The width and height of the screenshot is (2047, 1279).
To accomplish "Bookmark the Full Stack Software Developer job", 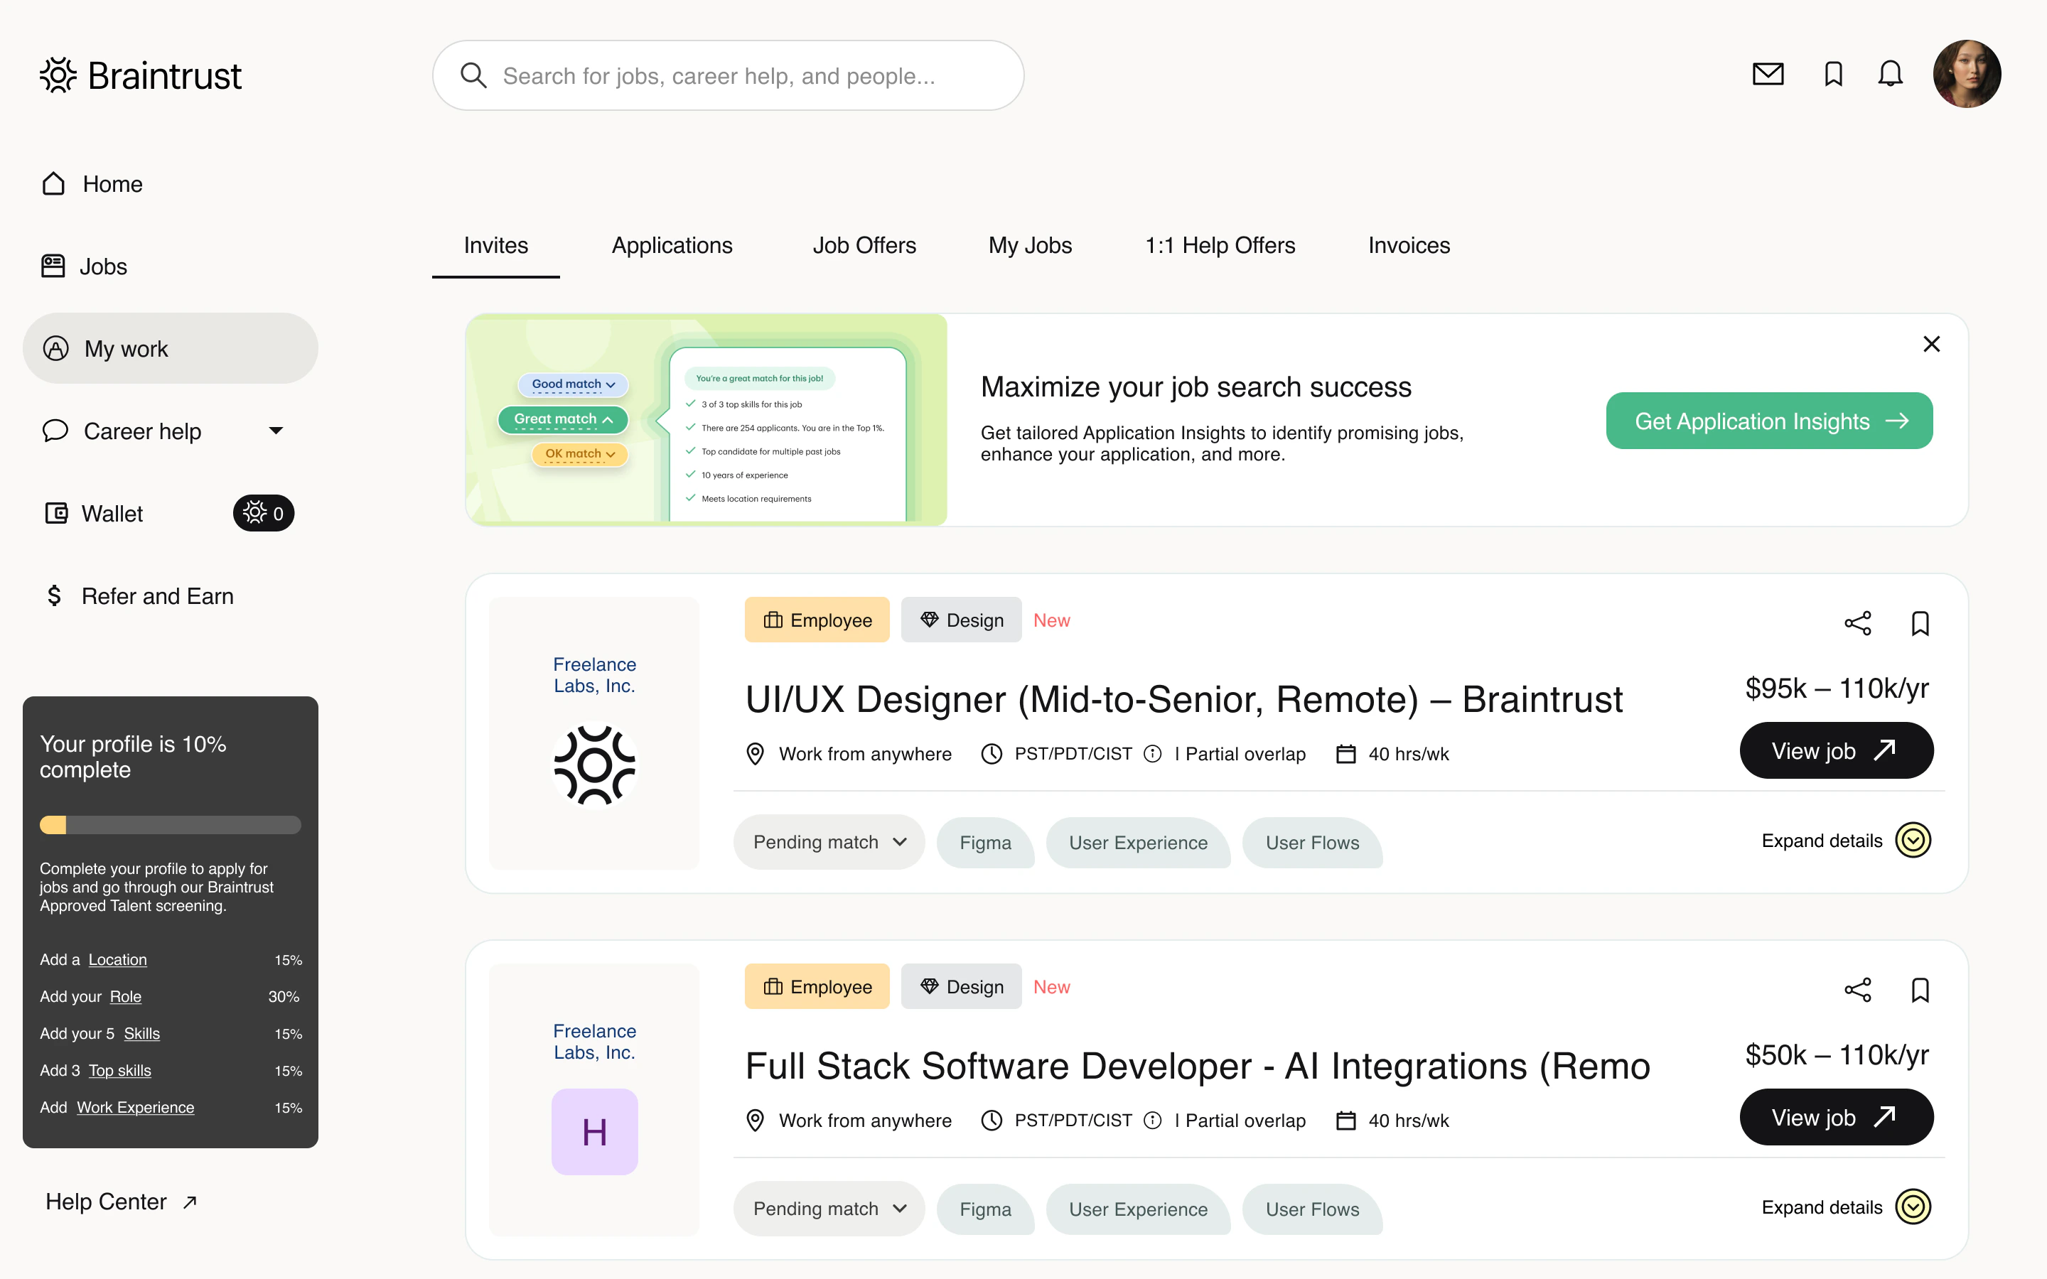I will [x=1920, y=990].
